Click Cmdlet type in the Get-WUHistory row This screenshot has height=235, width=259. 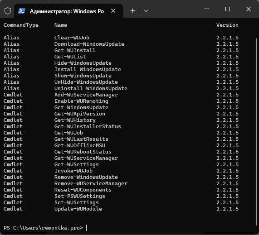tap(13, 120)
